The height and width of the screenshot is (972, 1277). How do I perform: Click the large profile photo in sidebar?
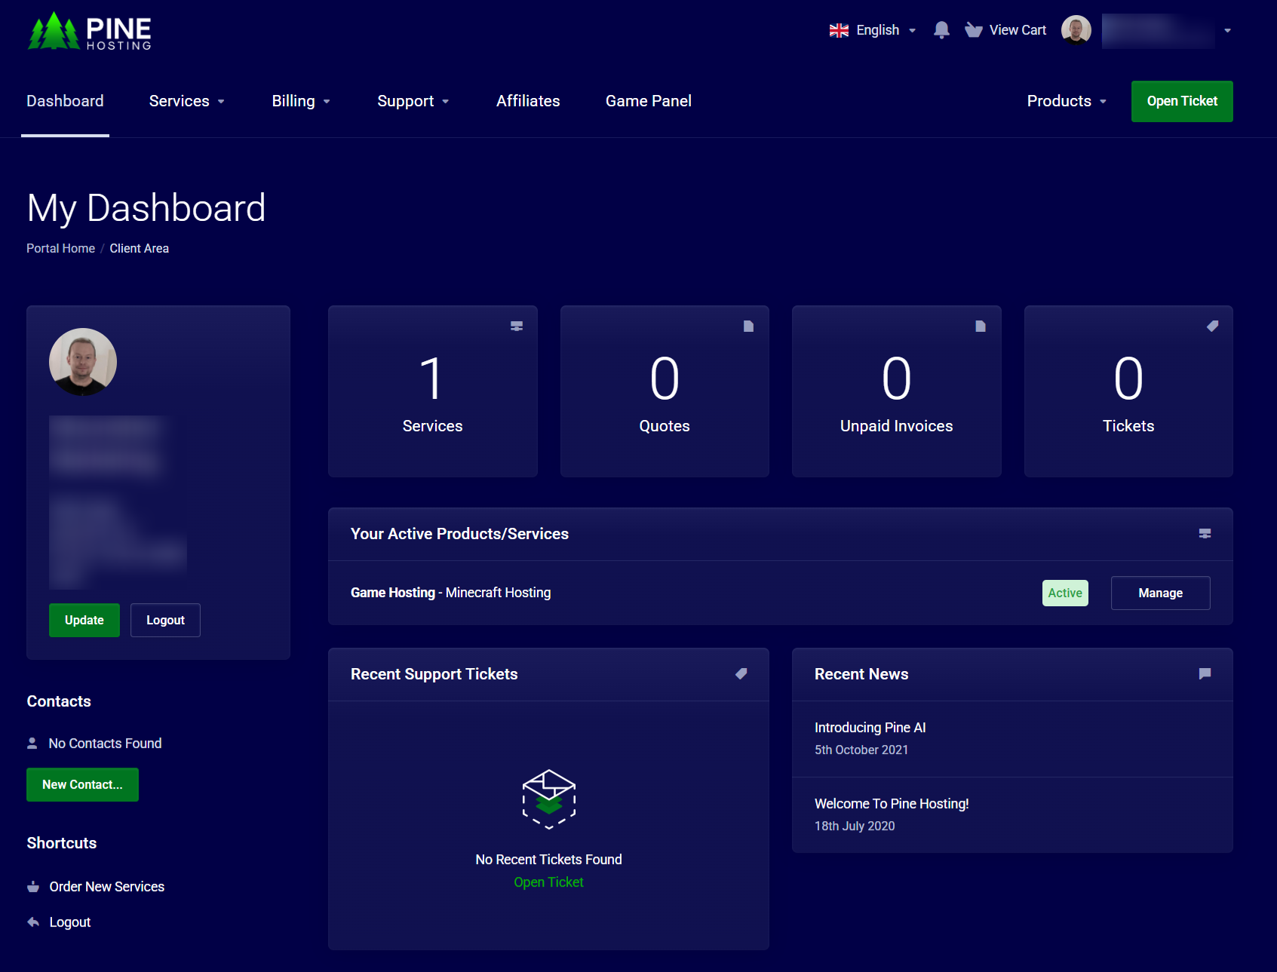click(83, 362)
